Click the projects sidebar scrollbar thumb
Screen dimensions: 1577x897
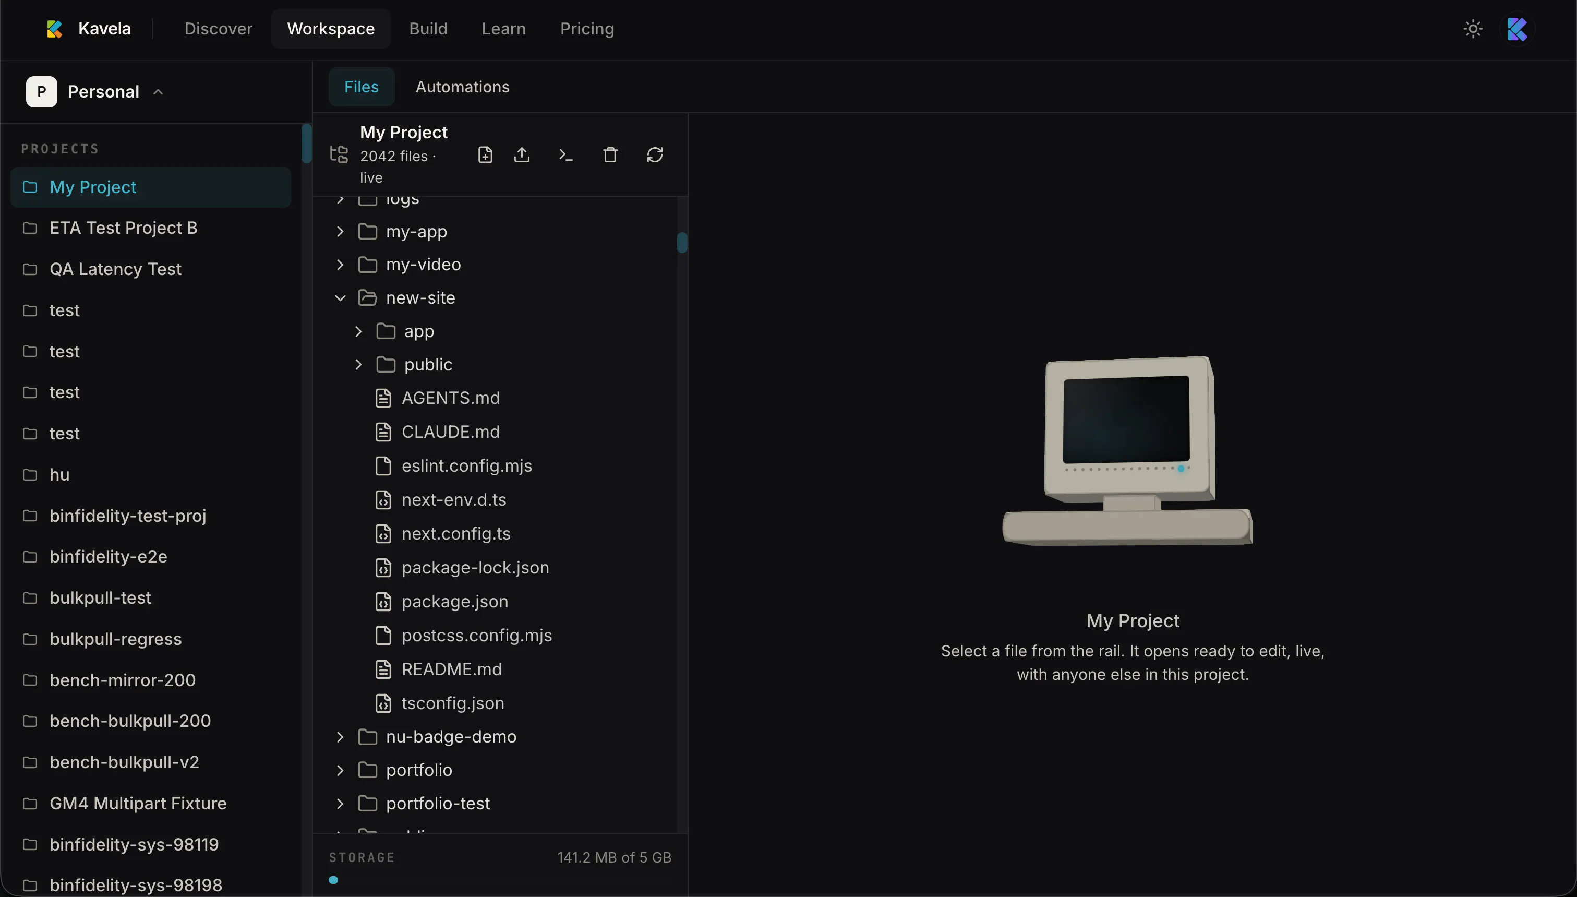pos(306,143)
